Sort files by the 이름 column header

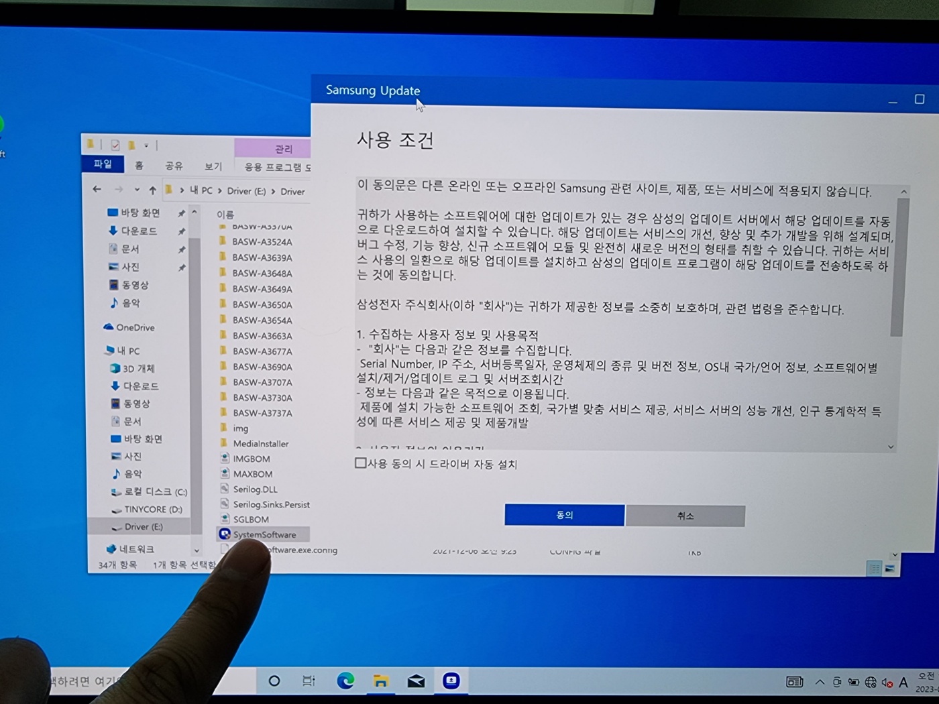point(225,215)
